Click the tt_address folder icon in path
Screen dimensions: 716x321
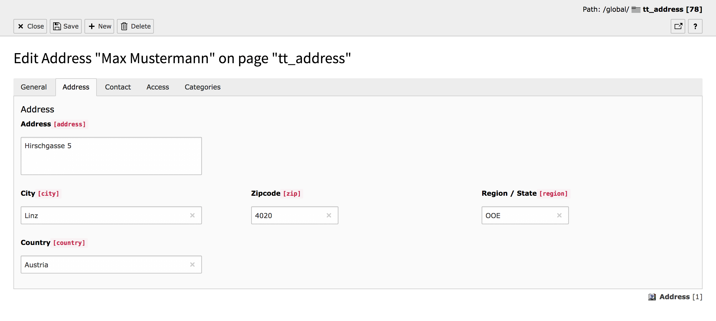pyautogui.click(x=636, y=10)
